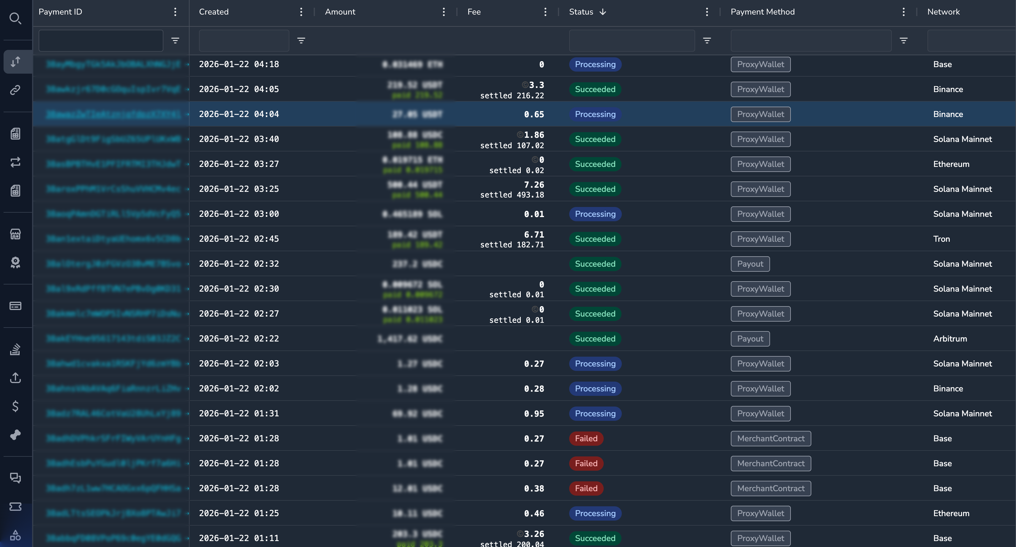Click Succeeded badge on the 04:05 row
1016x547 pixels.
595,89
